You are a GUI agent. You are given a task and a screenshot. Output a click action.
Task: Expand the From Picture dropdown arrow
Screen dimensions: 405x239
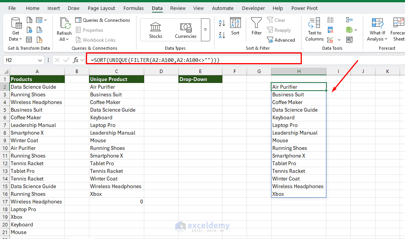tap(46, 20)
